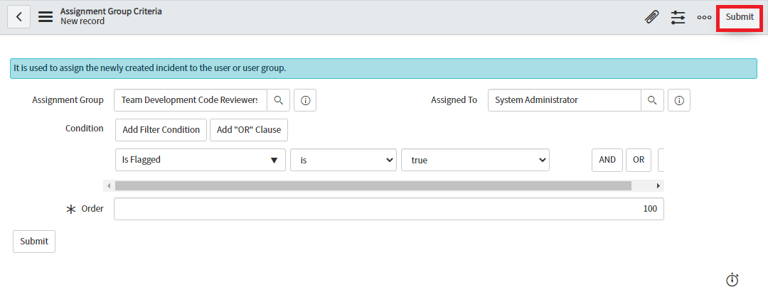Click Assignment Group lookup magnifier icon
This screenshot has height=287, width=768.
(x=279, y=100)
